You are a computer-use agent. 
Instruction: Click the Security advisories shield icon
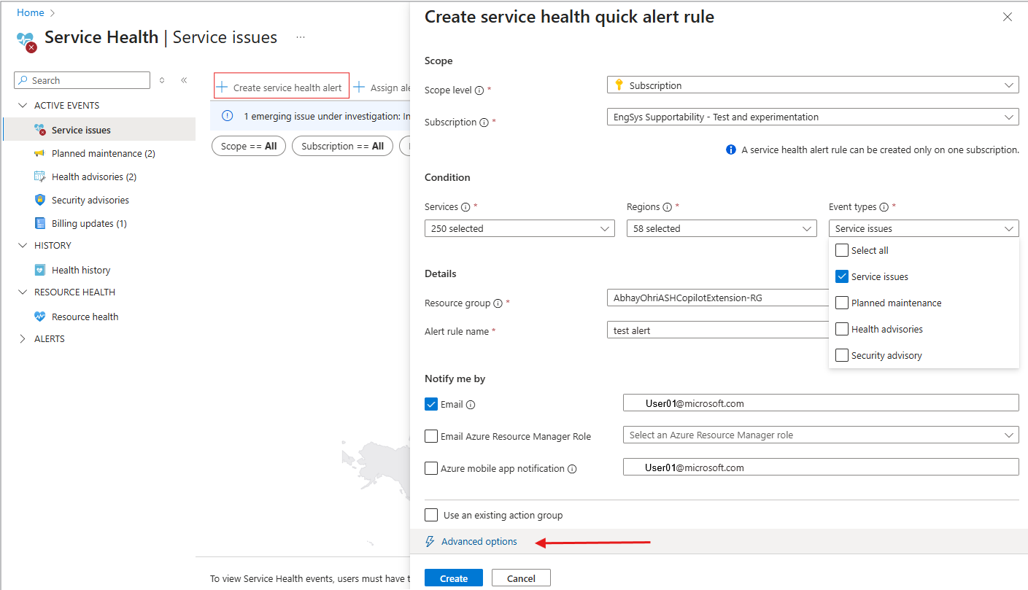[x=40, y=200]
